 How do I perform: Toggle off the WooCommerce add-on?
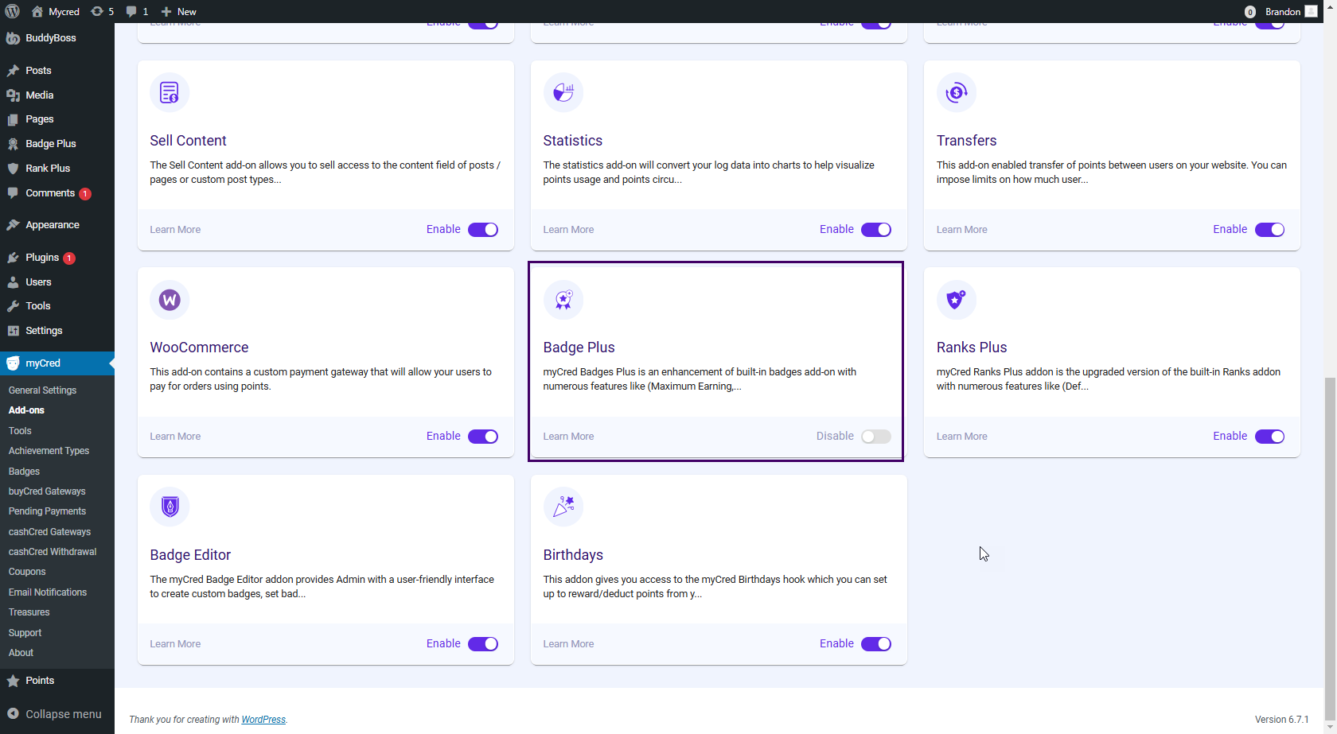pyautogui.click(x=482, y=437)
